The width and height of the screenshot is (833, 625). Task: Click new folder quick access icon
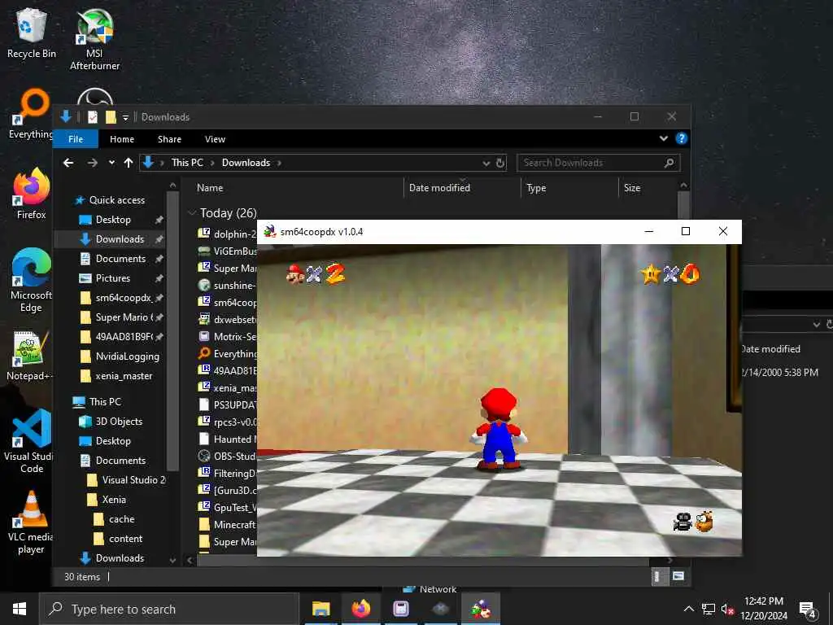pos(111,117)
